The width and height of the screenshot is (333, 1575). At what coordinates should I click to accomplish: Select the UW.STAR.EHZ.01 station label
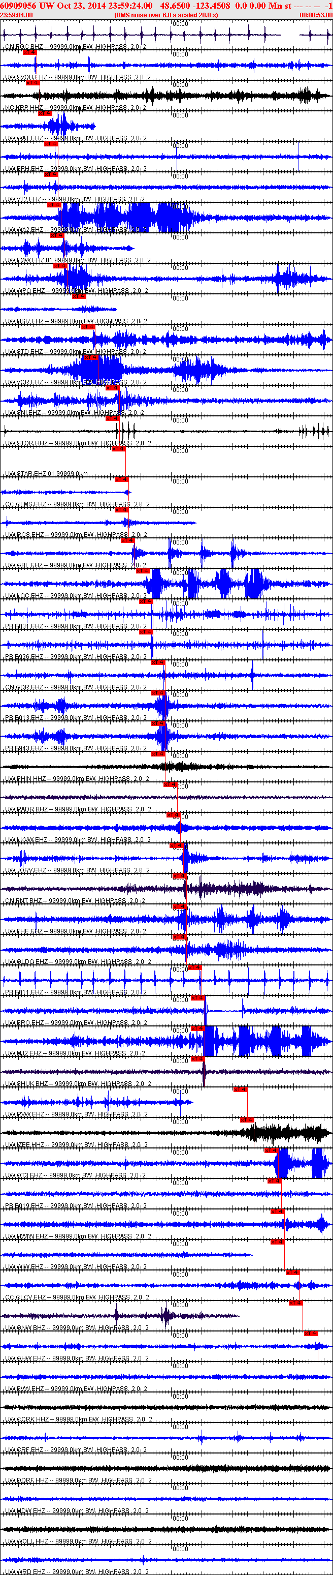point(46,474)
